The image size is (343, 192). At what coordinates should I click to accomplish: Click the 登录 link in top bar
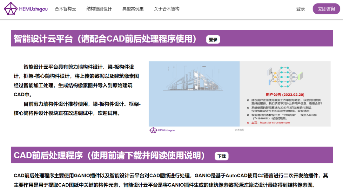tap(300, 9)
